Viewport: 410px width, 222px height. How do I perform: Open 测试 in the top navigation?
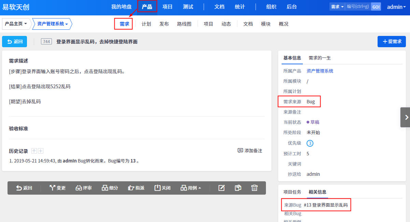tap(188, 6)
